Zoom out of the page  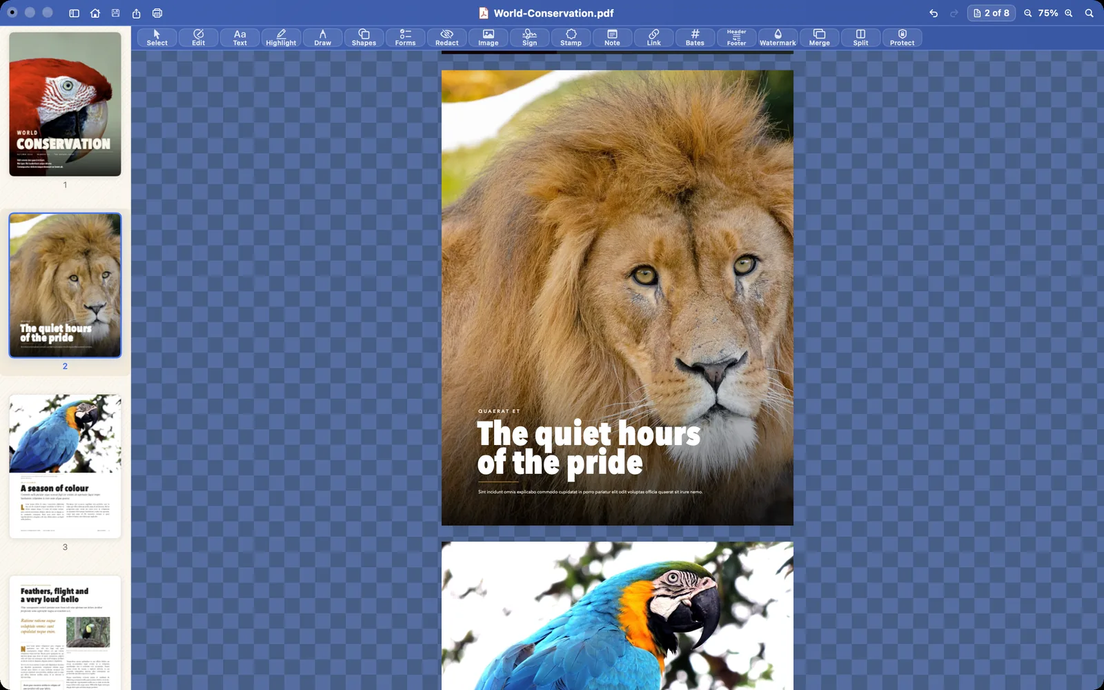(x=1028, y=13)
